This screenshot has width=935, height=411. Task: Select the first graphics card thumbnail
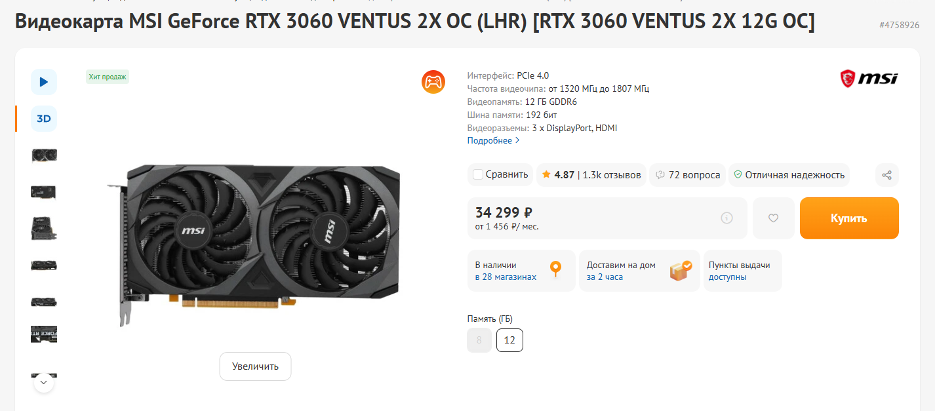click(x=44, y=155)
